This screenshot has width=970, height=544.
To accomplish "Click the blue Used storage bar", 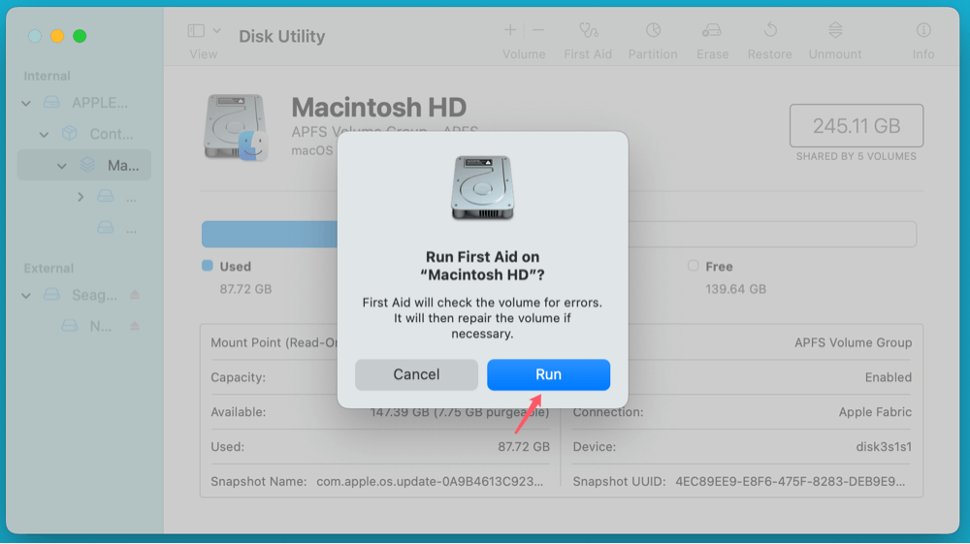I will (x=269, y=235).
